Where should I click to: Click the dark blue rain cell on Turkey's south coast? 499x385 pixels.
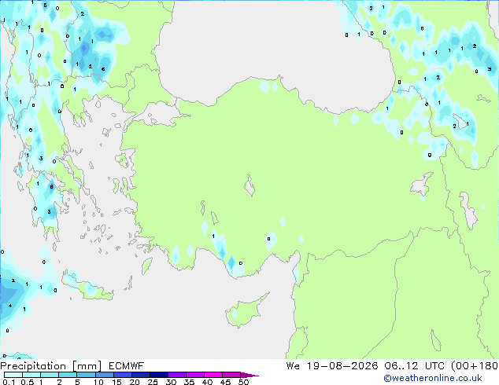(x=231, y=262)
